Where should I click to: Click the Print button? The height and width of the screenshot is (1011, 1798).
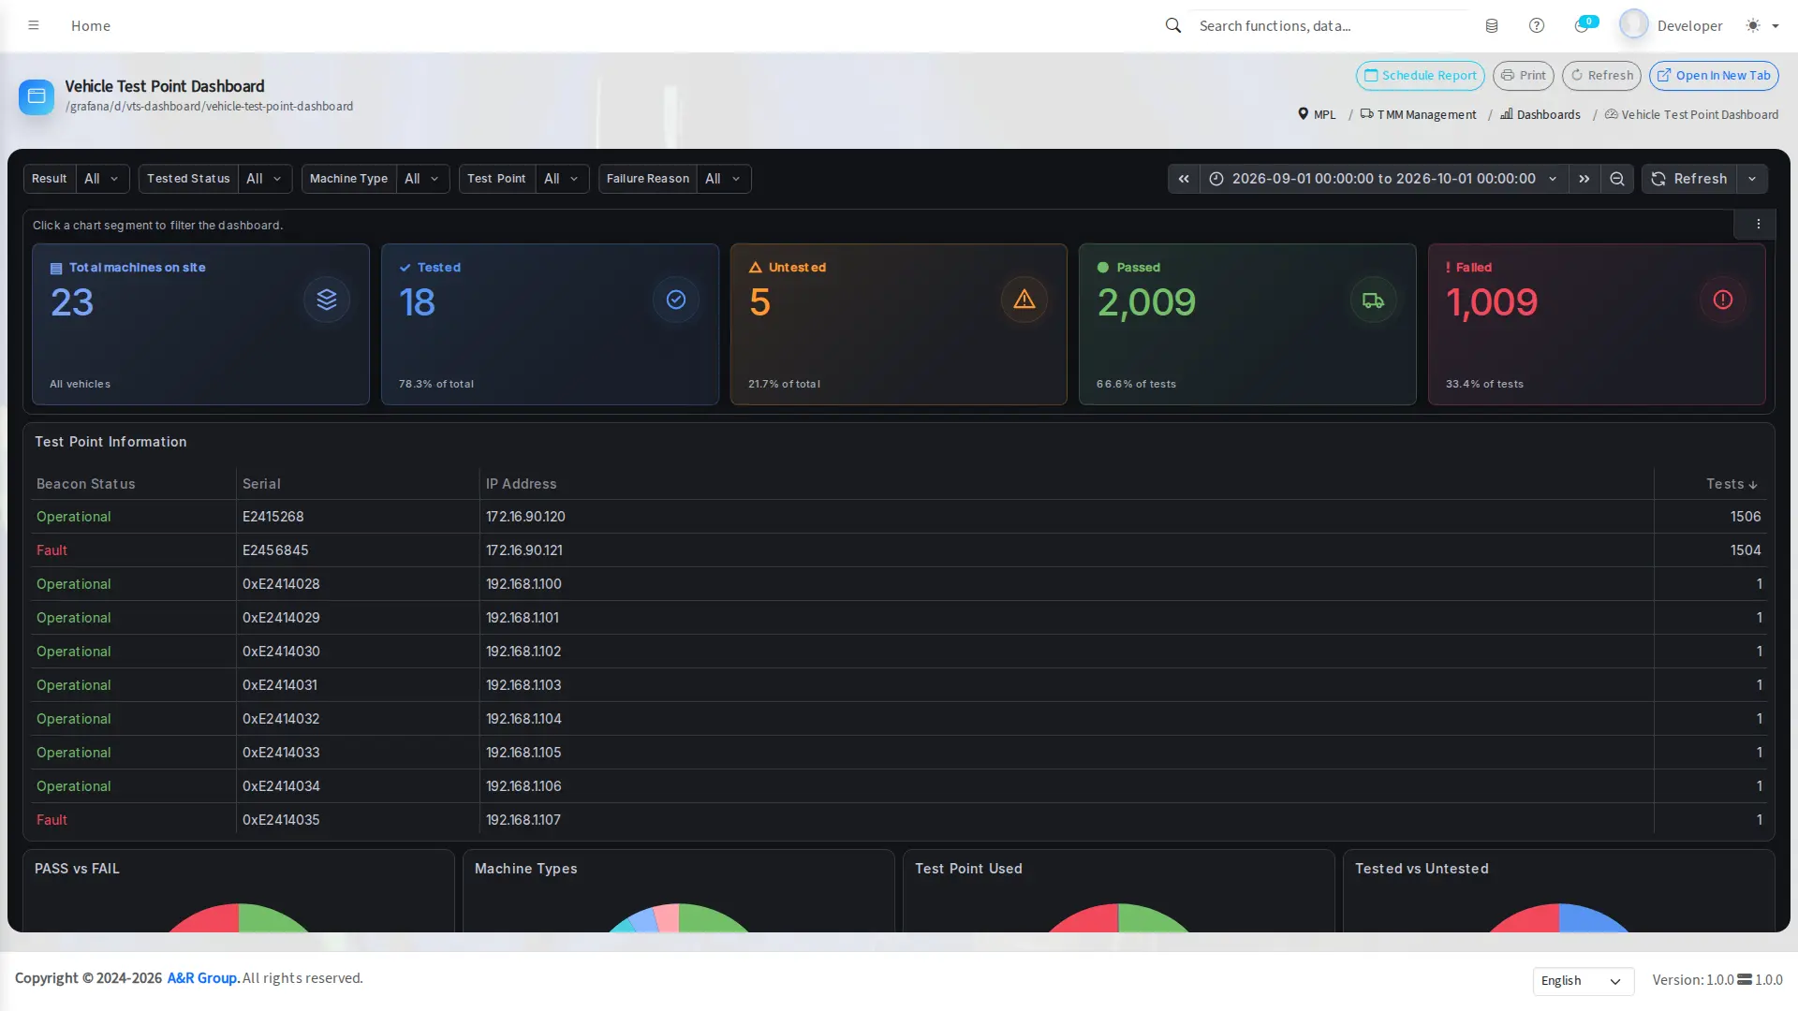[x=1524, y=76]
